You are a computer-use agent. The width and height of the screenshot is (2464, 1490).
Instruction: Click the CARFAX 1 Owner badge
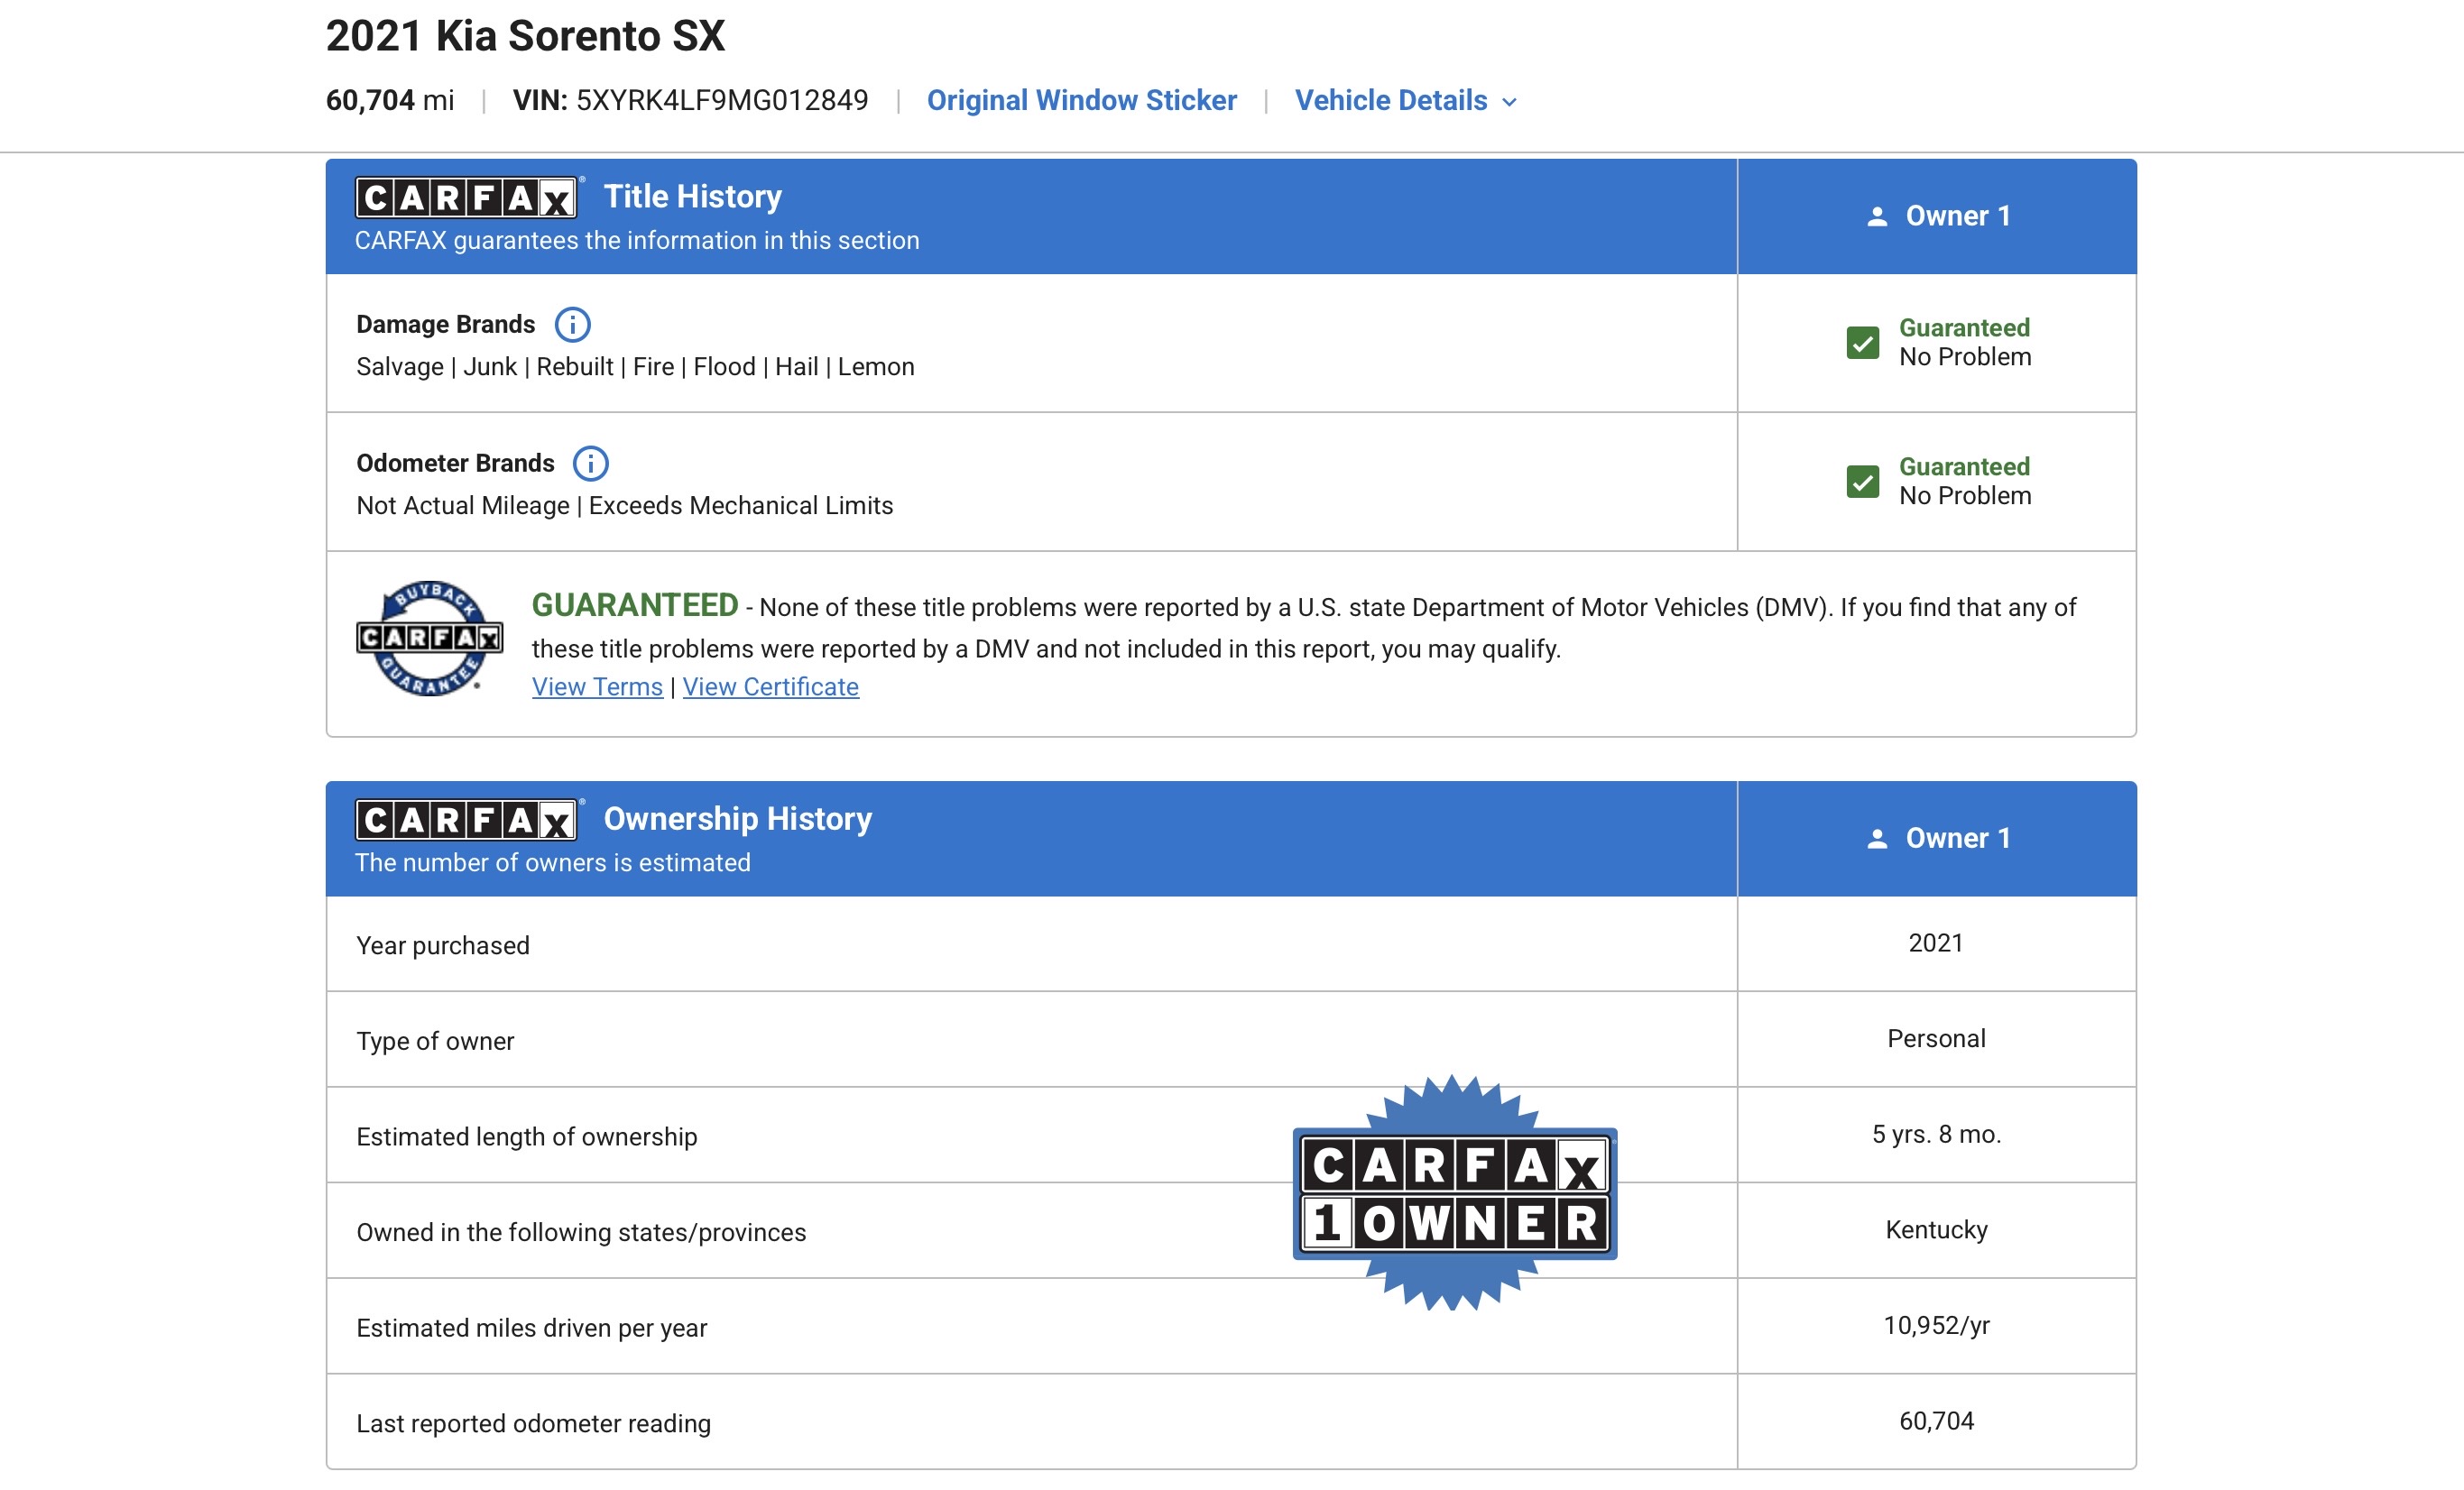tap(1454, 1193)
